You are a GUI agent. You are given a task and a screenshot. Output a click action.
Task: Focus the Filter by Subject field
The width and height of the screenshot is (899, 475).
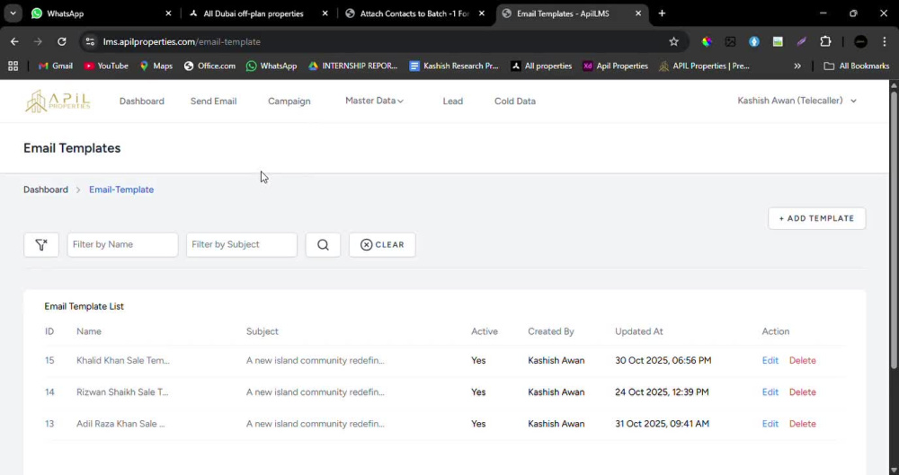coord(241,244)
